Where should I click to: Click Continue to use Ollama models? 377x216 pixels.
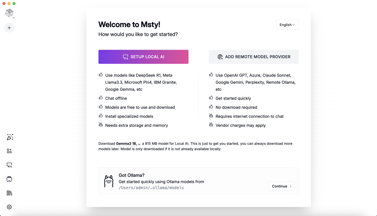pyautogui.click(x=281, y=186)
